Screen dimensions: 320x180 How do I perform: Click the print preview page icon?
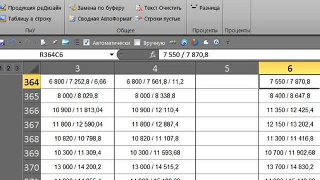(43, 42)
